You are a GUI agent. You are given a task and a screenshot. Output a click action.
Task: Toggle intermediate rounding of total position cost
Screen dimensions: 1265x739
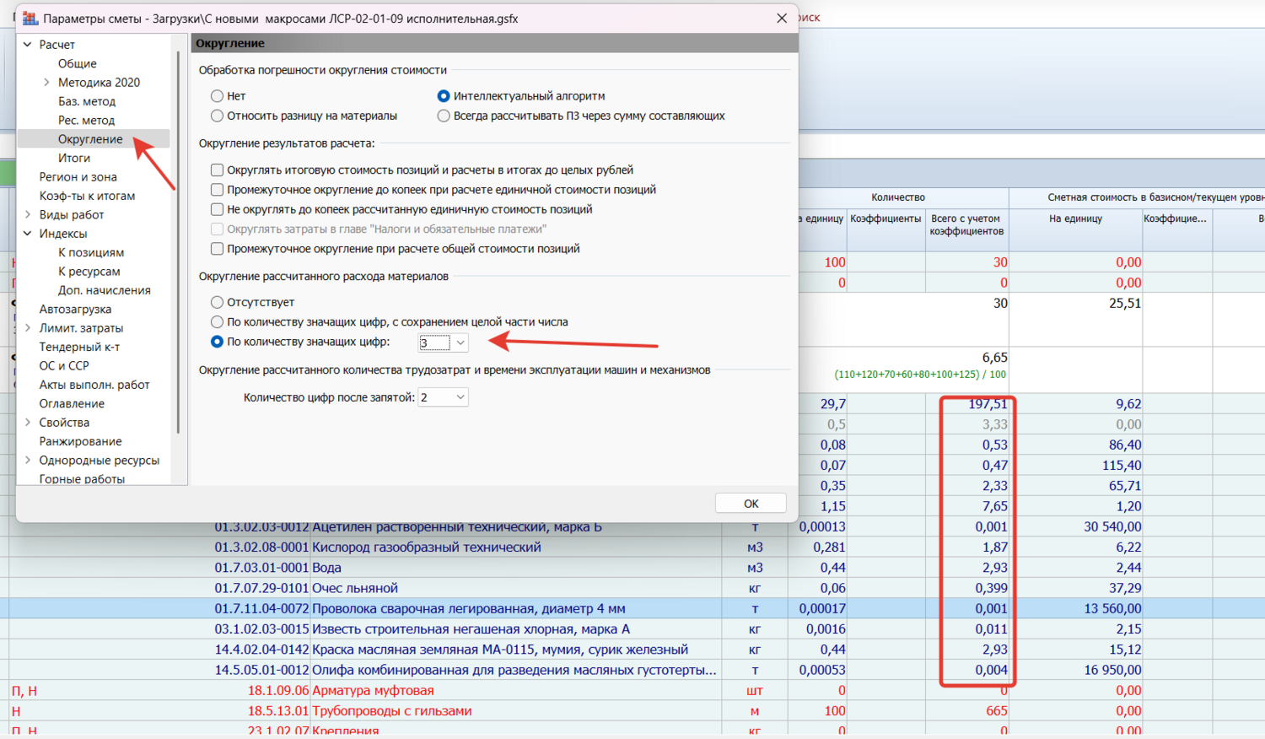[x=218, y=249]
